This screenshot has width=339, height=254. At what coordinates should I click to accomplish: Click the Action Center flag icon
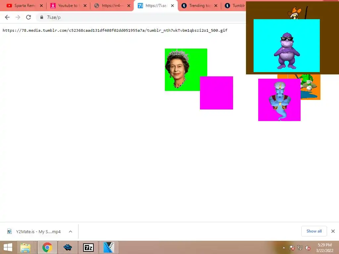(292, 248)
